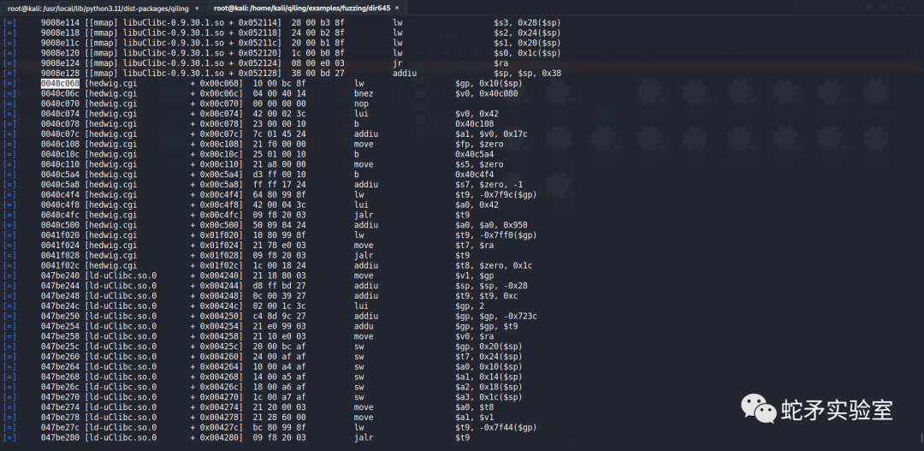
Task: Click operand "$a0, $a0, 0x950"
Action: tap(491, 225)
